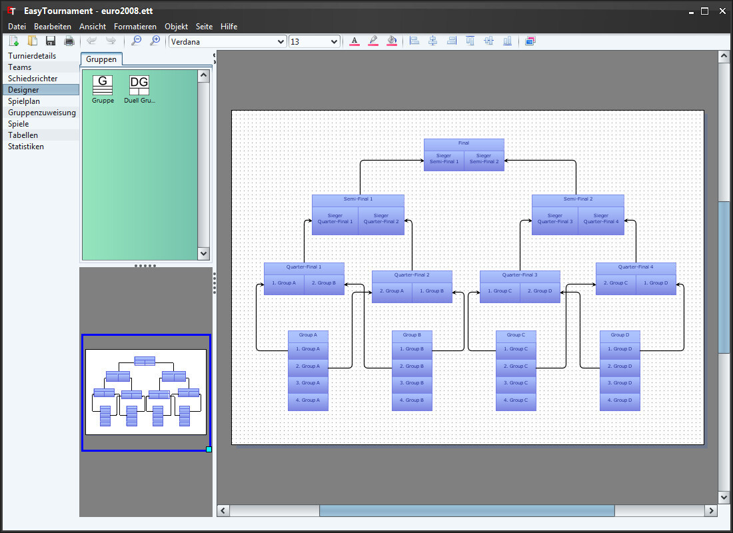Go to Gruppenzuweisung in the sidebar
Image resolution: width=733 pixels, height=533 pixels.
(x=41, y=112)
